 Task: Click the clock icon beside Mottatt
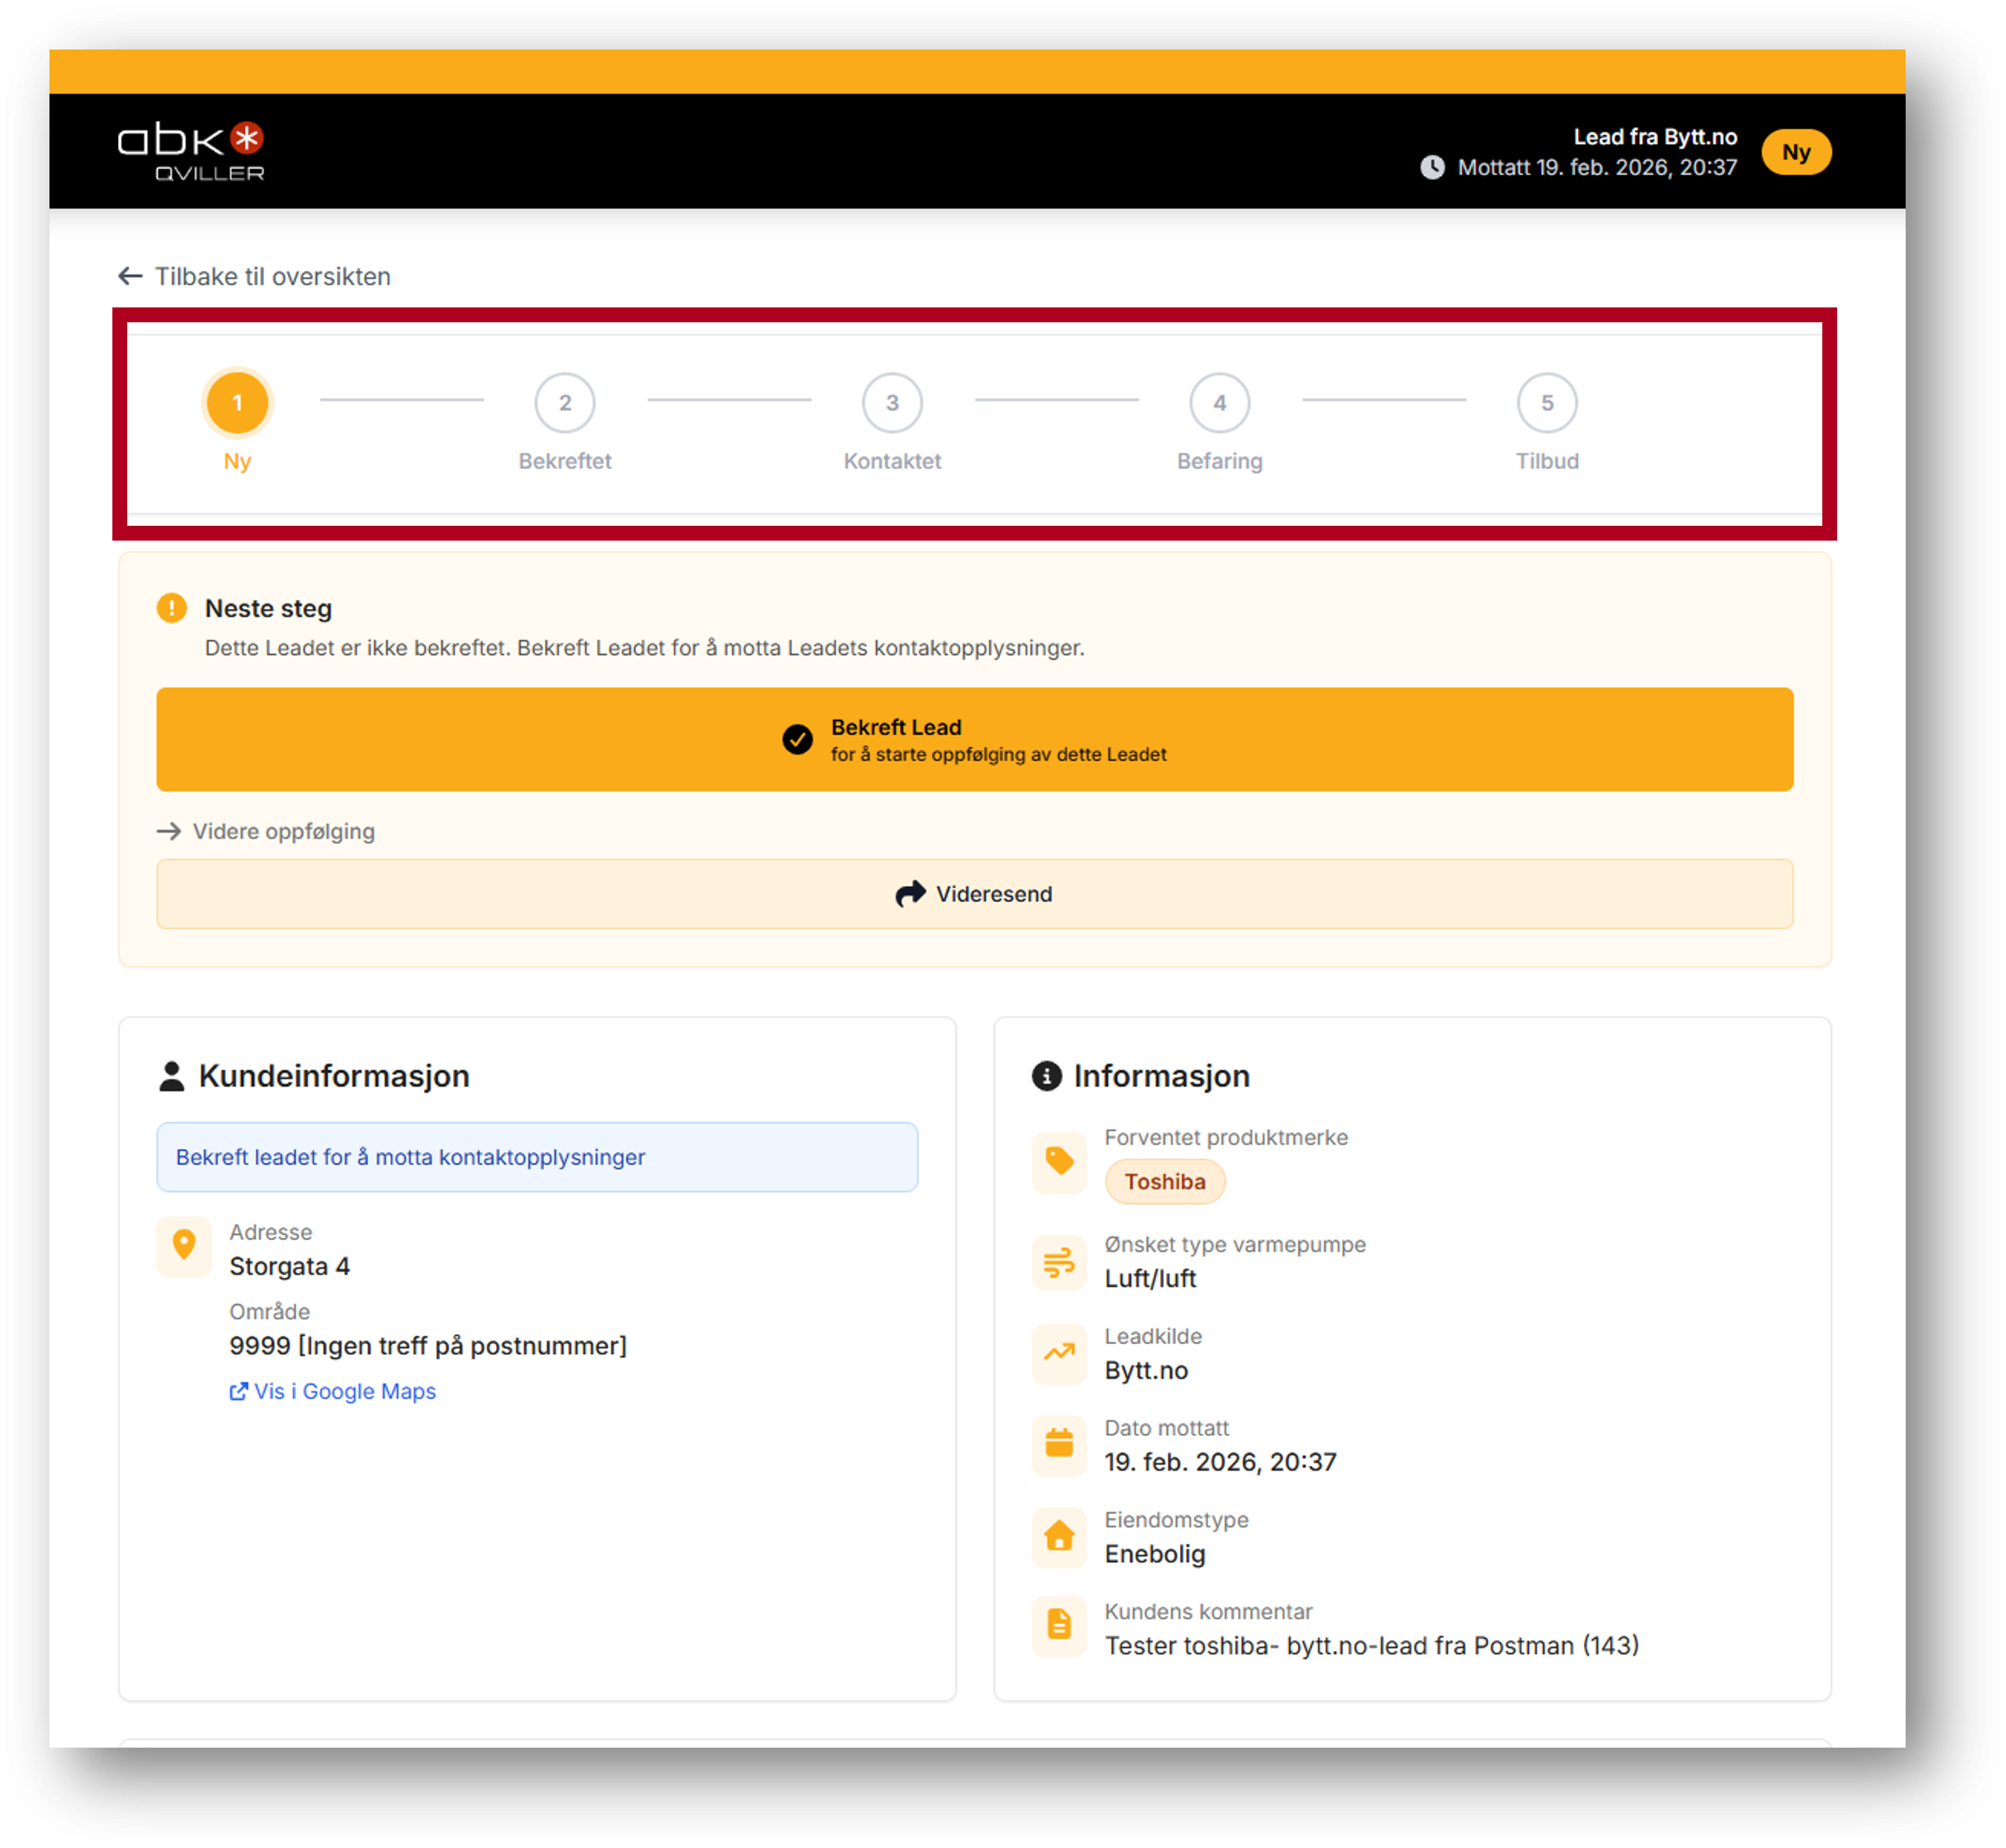(1432, 167)
